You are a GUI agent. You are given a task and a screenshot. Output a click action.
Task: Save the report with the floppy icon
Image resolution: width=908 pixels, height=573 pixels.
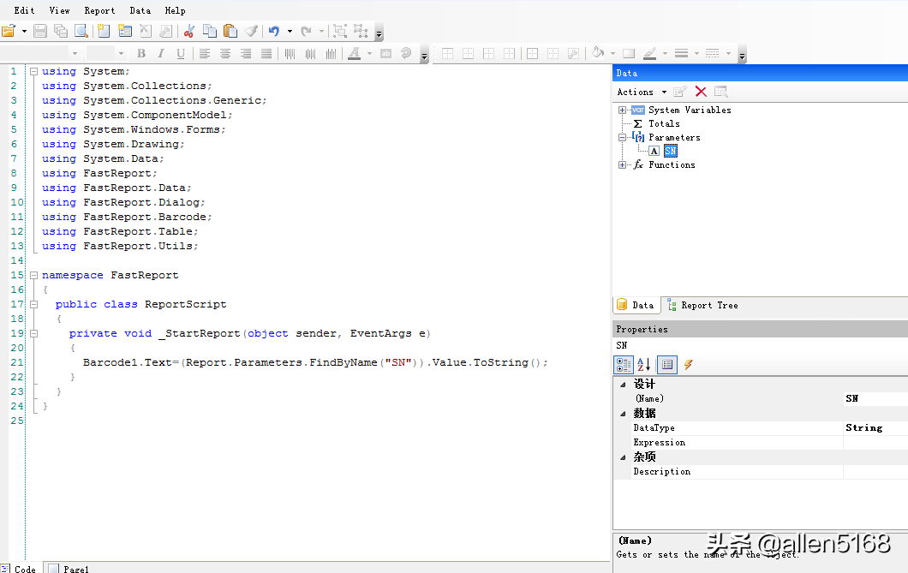click(40, 31)
